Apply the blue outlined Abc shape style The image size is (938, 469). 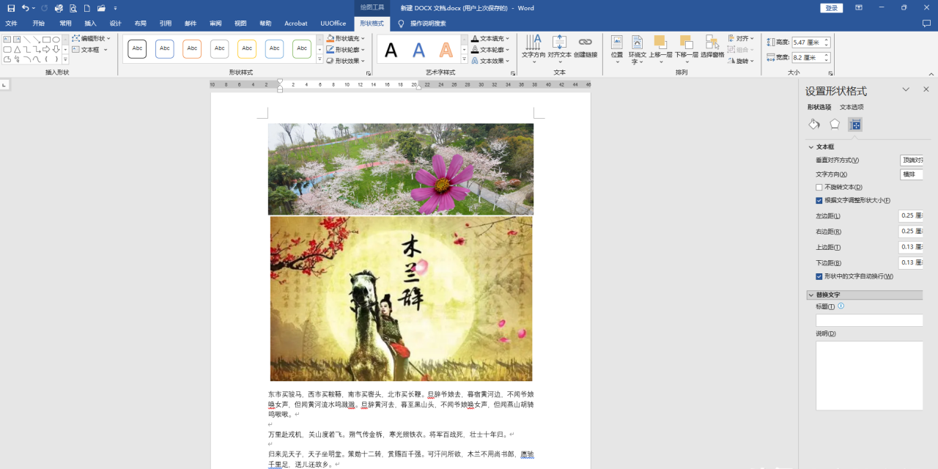tap(165, 49)
